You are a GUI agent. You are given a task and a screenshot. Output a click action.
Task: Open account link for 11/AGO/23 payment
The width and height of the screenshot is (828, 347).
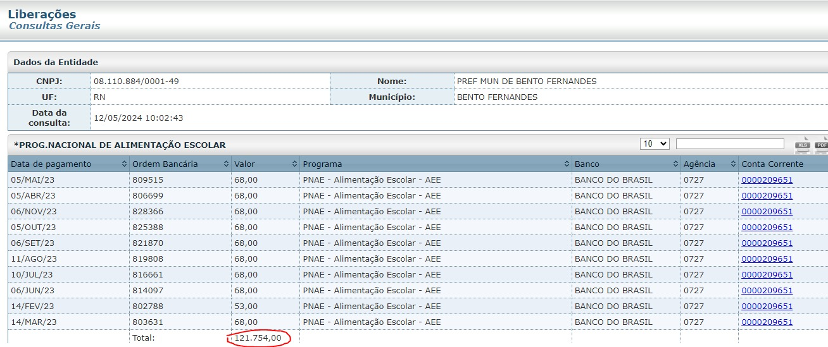767,259
